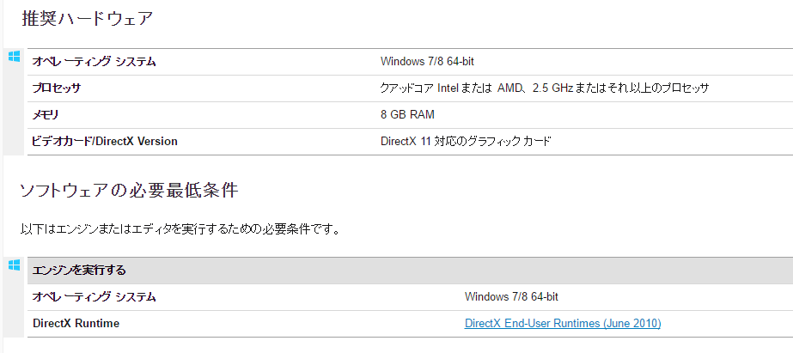Click the Windows logo beside recommended hardware table
The width and height of the screenshot is (793, 353).
point(14,56)
